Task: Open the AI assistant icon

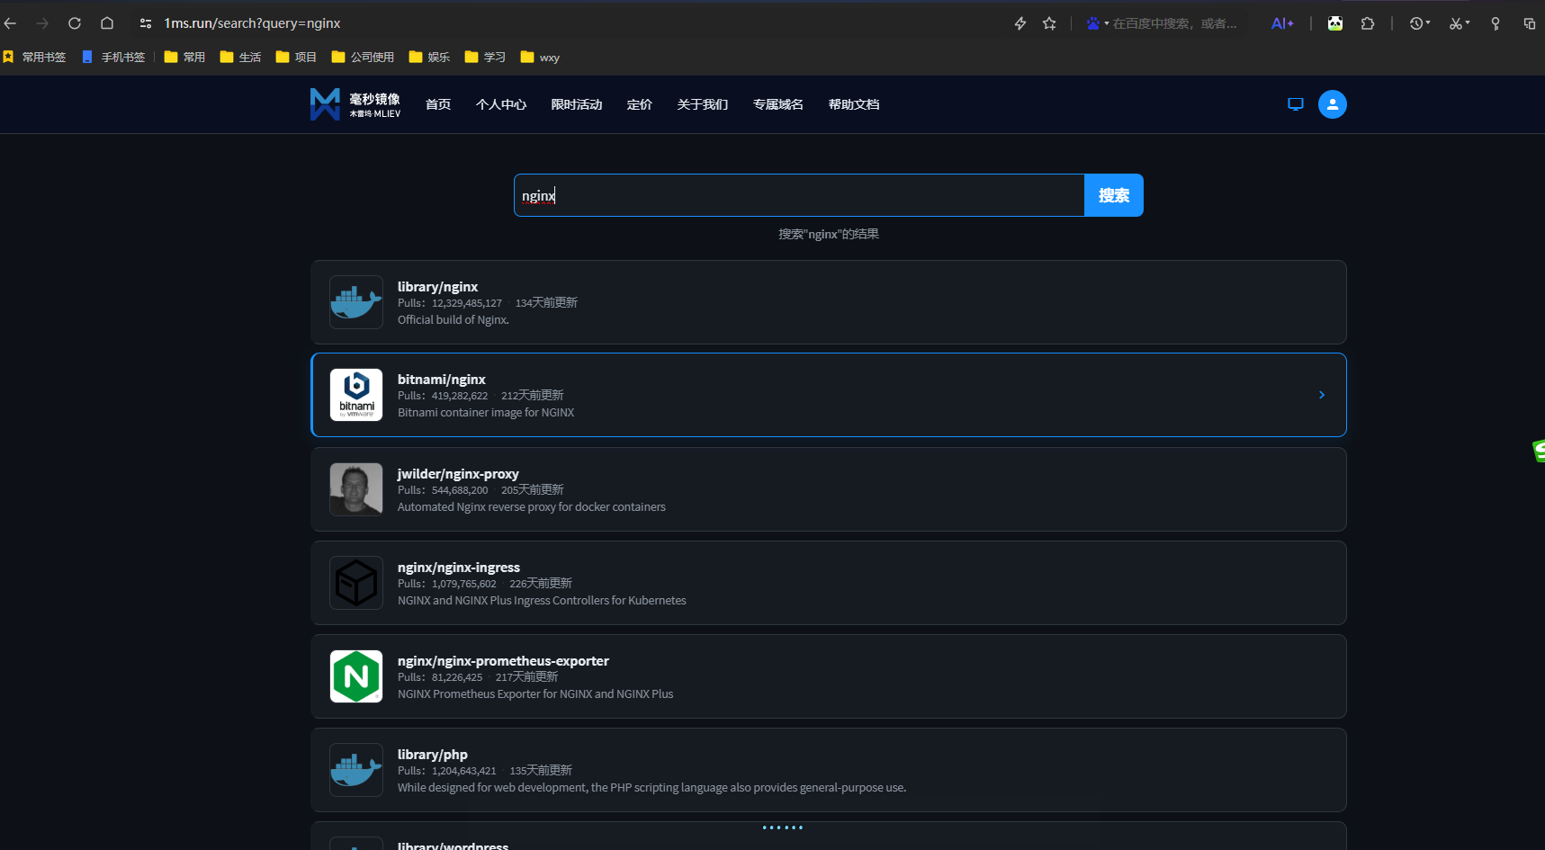Action: pos(1282,23)
